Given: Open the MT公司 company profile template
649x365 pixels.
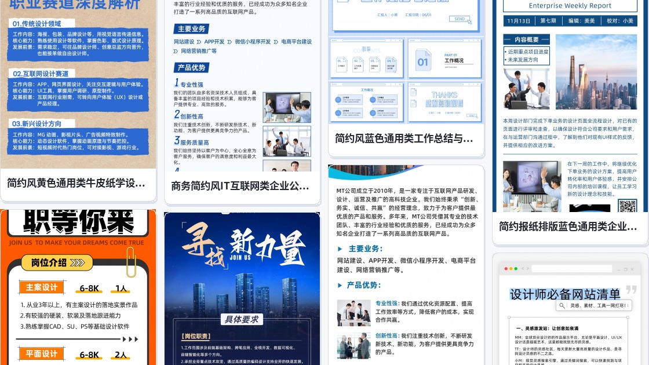Looking at the screenshot, I should coord(406,265).
